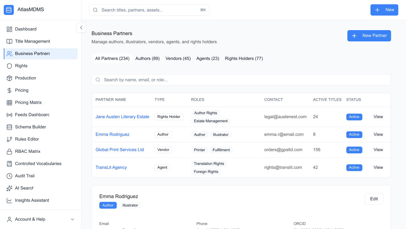Screen dimensions: 406x229
Task: Open Feeds Dashboard broadcast icon
Action: tap(9, 115)
